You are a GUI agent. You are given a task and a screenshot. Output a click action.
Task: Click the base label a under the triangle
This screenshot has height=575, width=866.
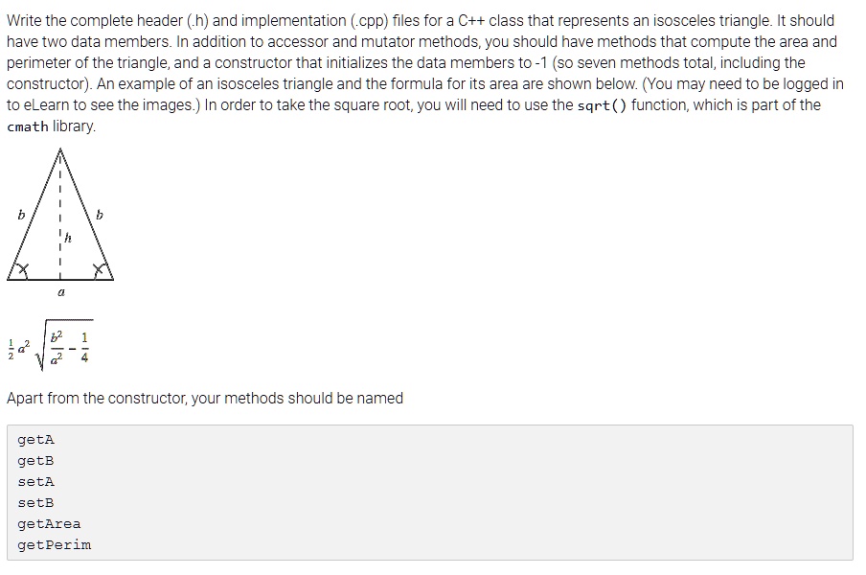[61, 291]
